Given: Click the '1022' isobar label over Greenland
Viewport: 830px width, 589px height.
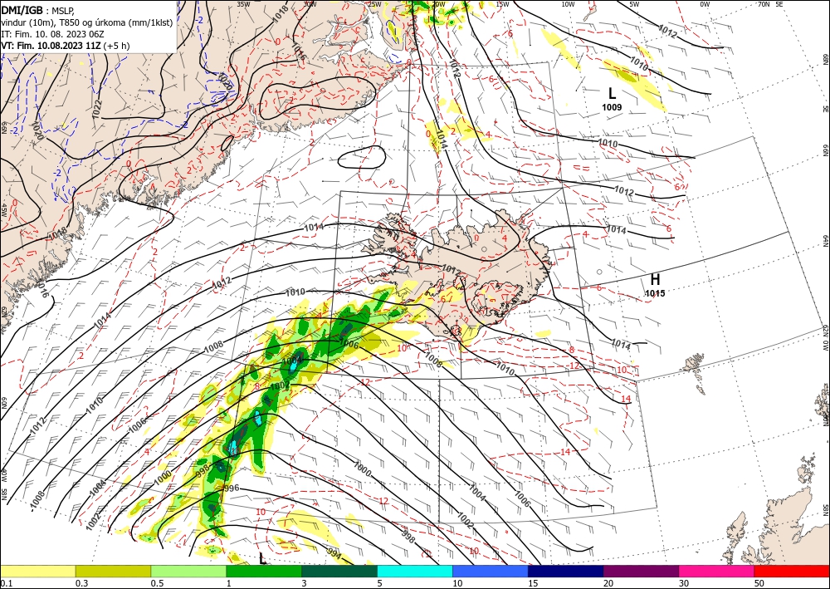Looking at the screenshot, I should pyautogui.click(x=97, y=109).
